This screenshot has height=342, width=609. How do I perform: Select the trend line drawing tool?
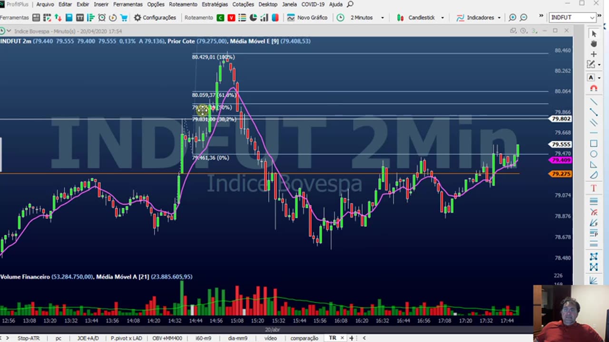[594, 102]
